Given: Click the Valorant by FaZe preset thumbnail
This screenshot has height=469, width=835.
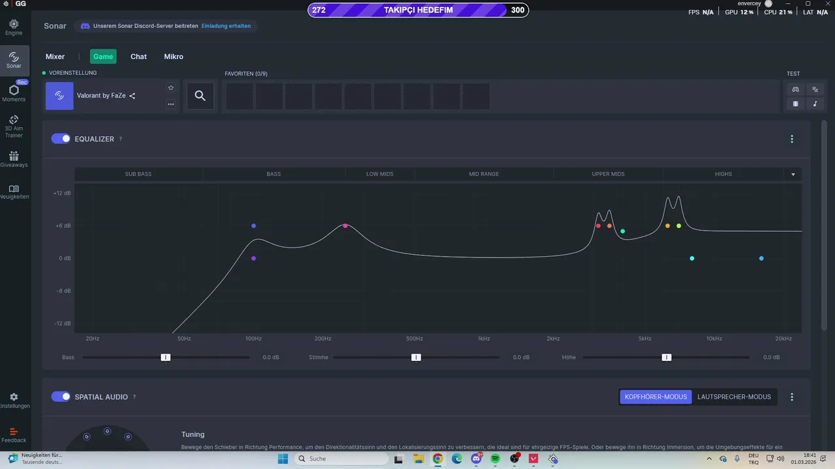Looking at the screenshot, I should [59, 96].
